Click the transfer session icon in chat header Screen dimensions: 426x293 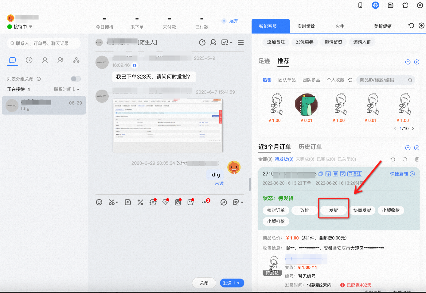(202, 42)
